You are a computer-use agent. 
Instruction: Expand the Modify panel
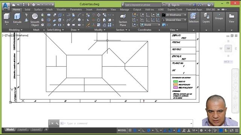click(x=100, y=30)
